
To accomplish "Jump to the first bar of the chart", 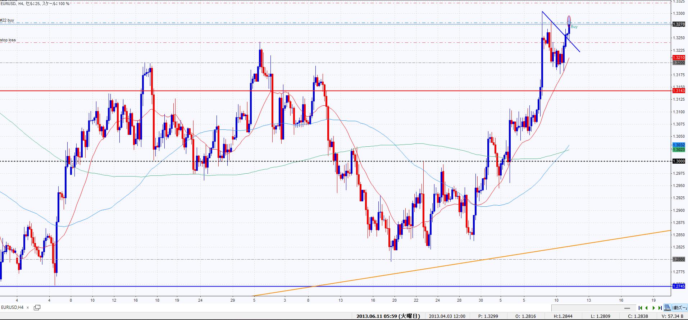I will [x=640, y=308].
